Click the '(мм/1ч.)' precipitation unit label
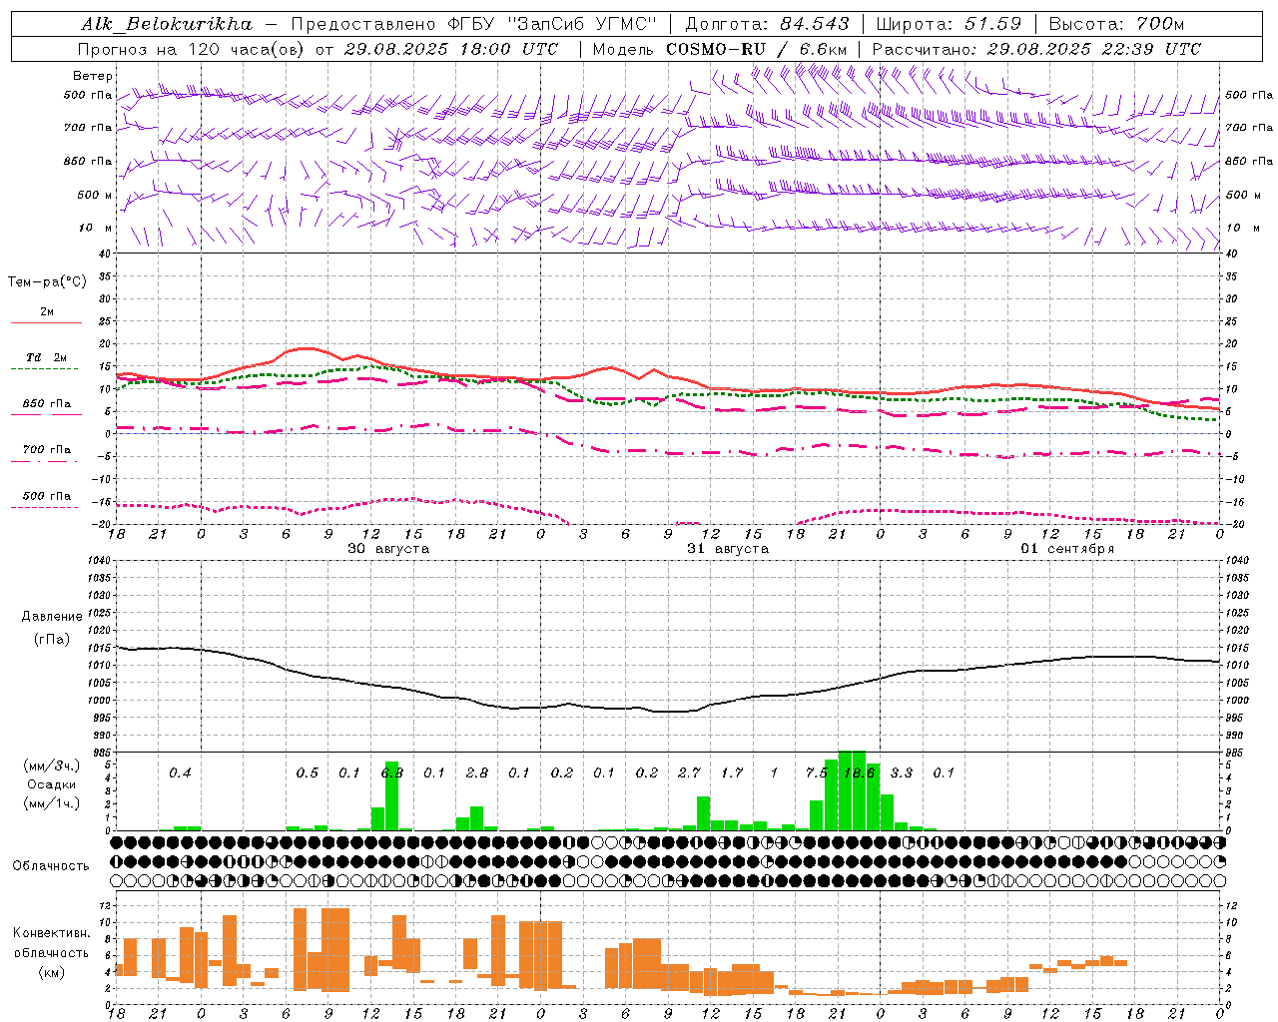 point(51,803)
